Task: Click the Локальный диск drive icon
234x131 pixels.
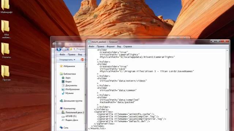Action: 63,112
